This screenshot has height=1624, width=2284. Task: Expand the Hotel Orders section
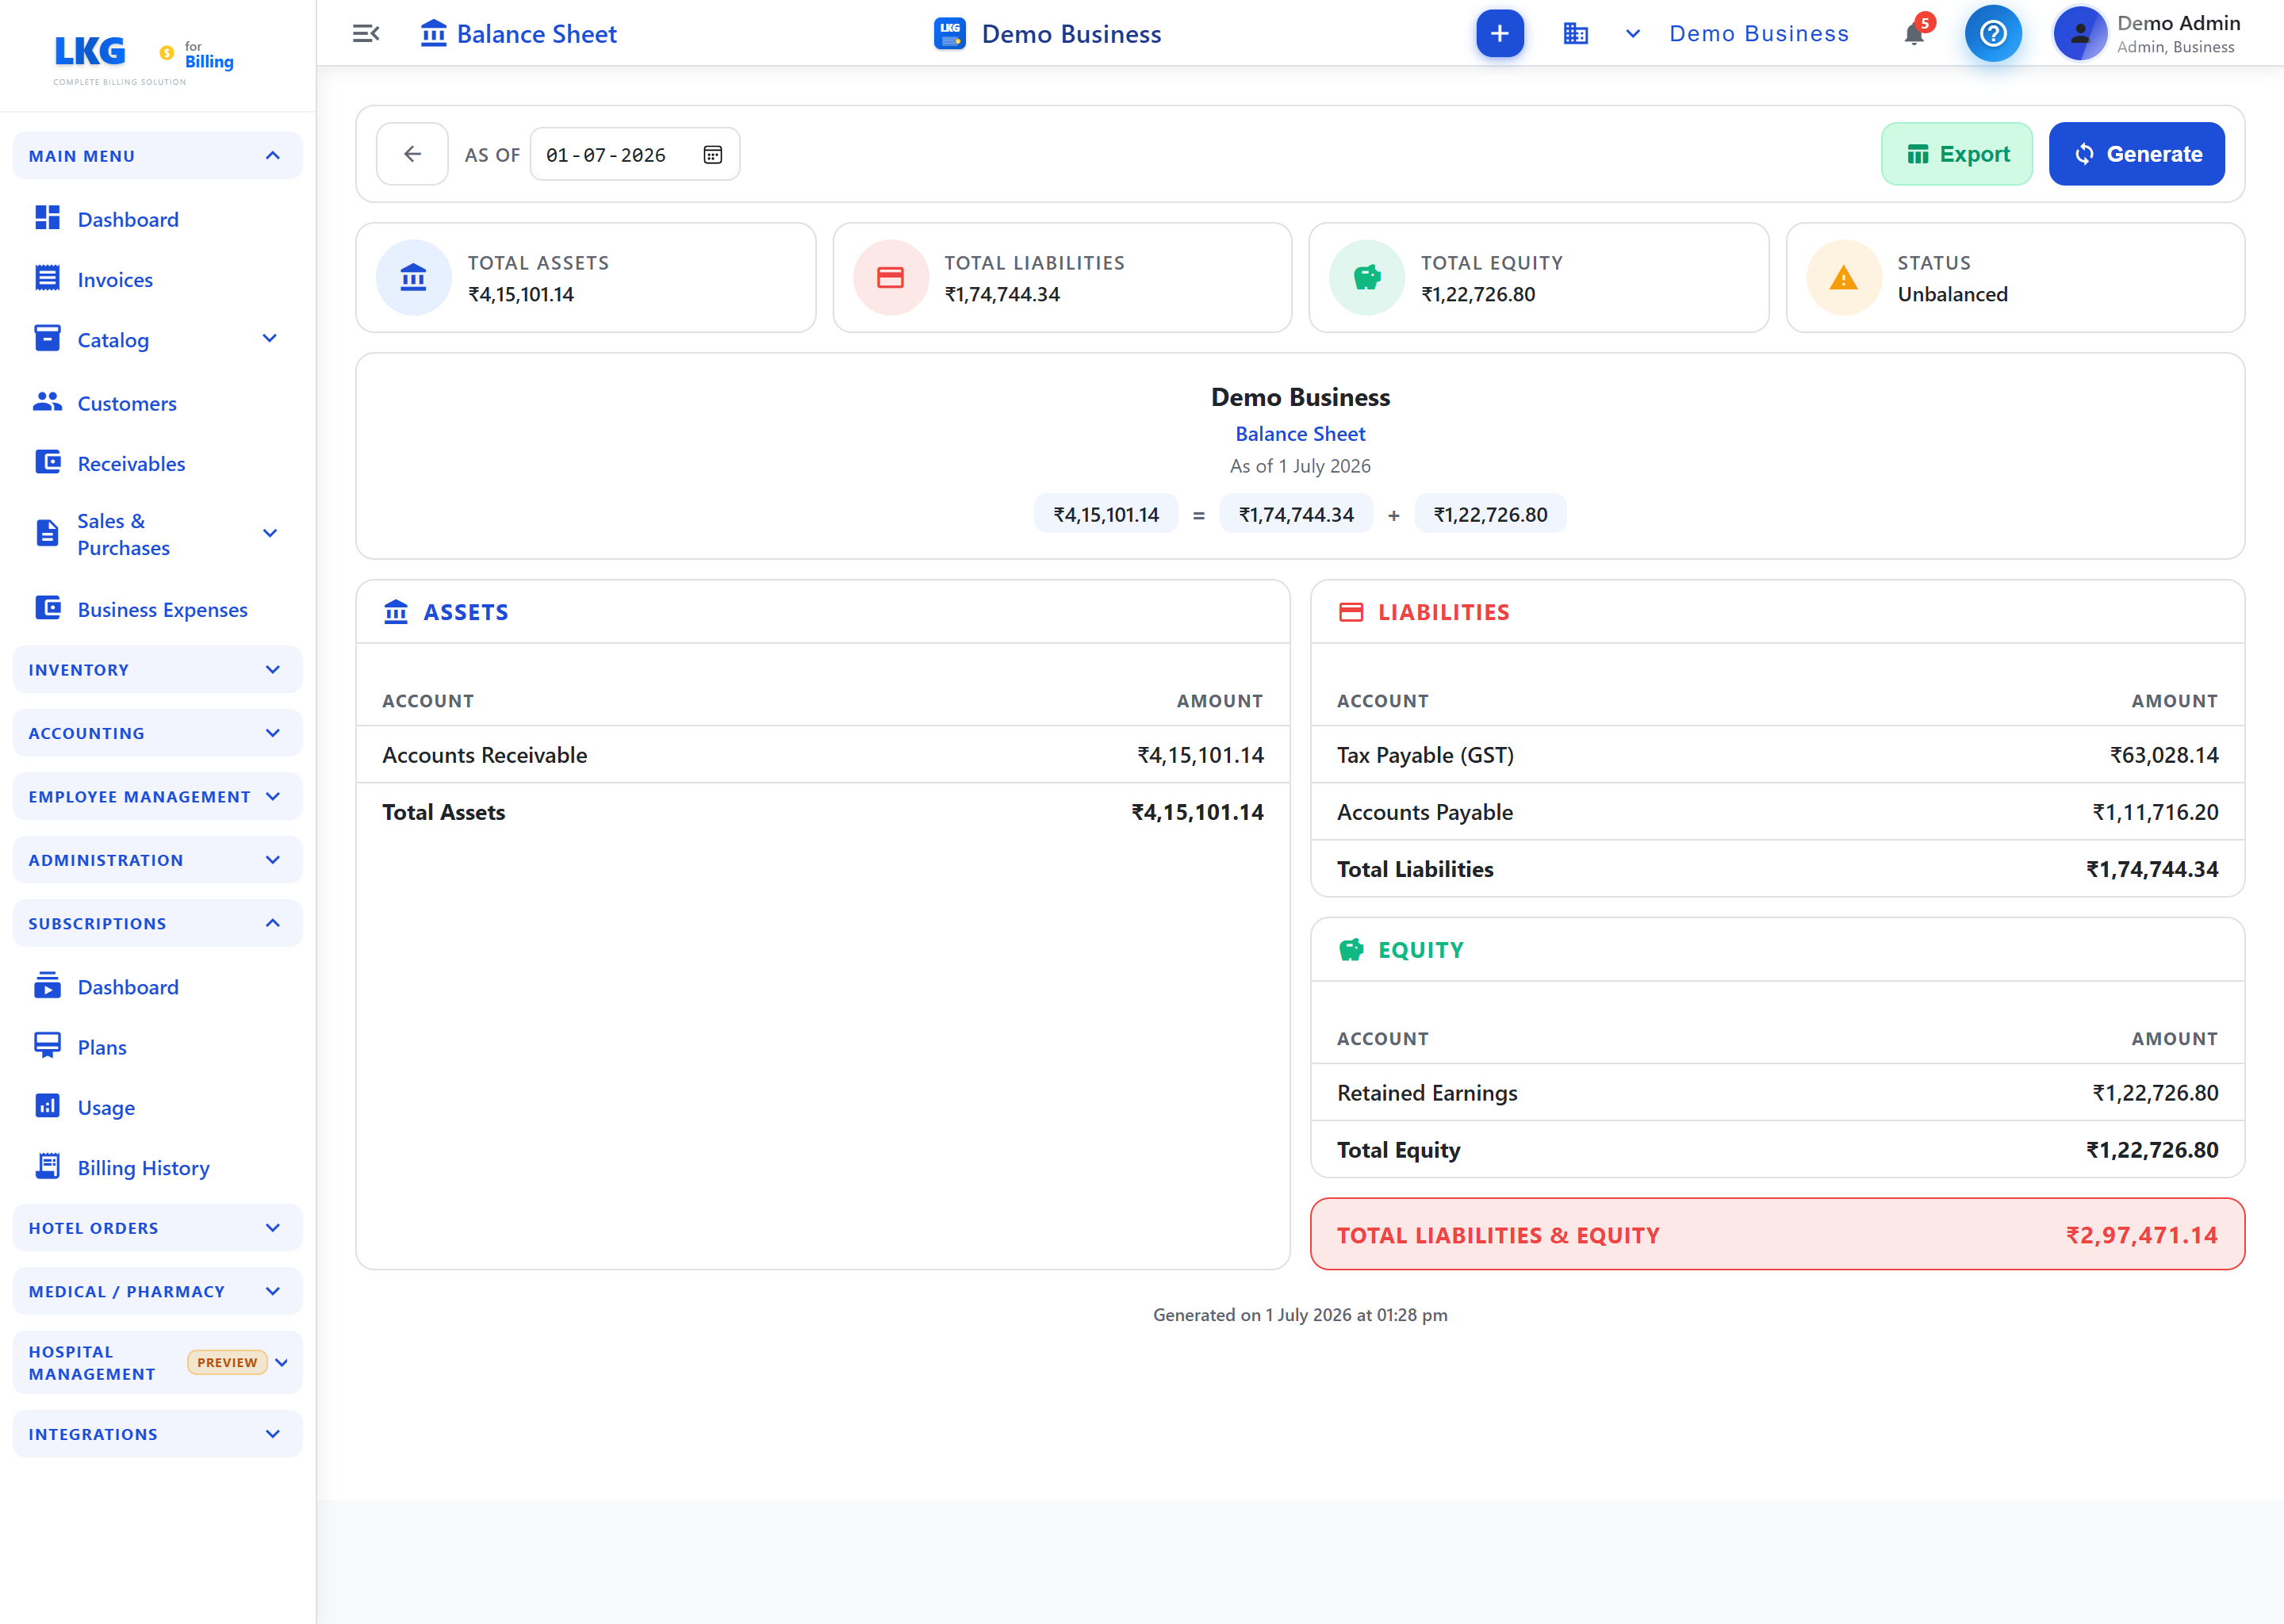tap(157, 1228)
